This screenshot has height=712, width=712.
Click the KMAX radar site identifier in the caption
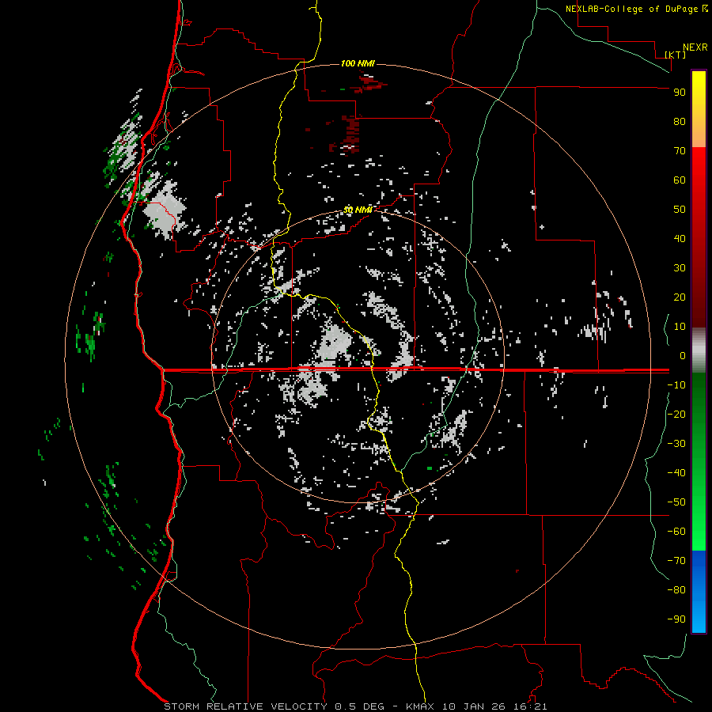coord(419,706)
